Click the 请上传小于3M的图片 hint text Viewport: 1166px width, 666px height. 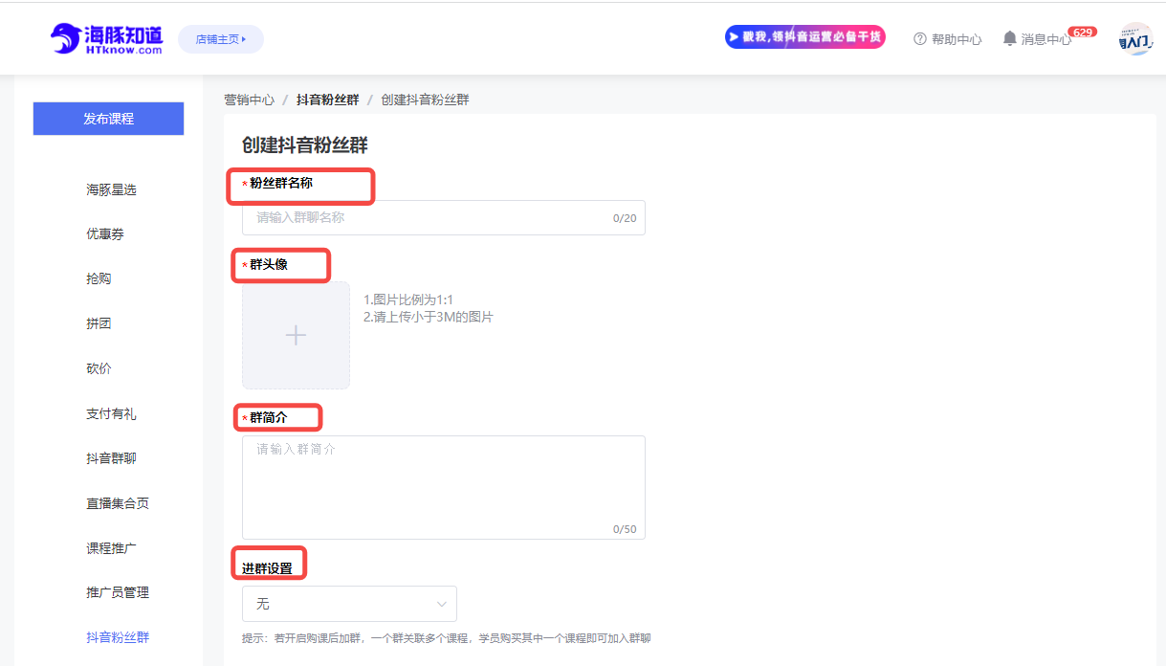429,317
